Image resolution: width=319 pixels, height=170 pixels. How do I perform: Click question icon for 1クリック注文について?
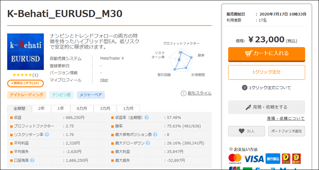tap(245, 88)
